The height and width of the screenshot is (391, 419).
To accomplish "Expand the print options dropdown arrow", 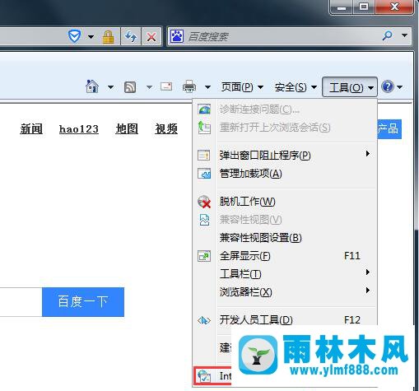I will coord(207,87).
